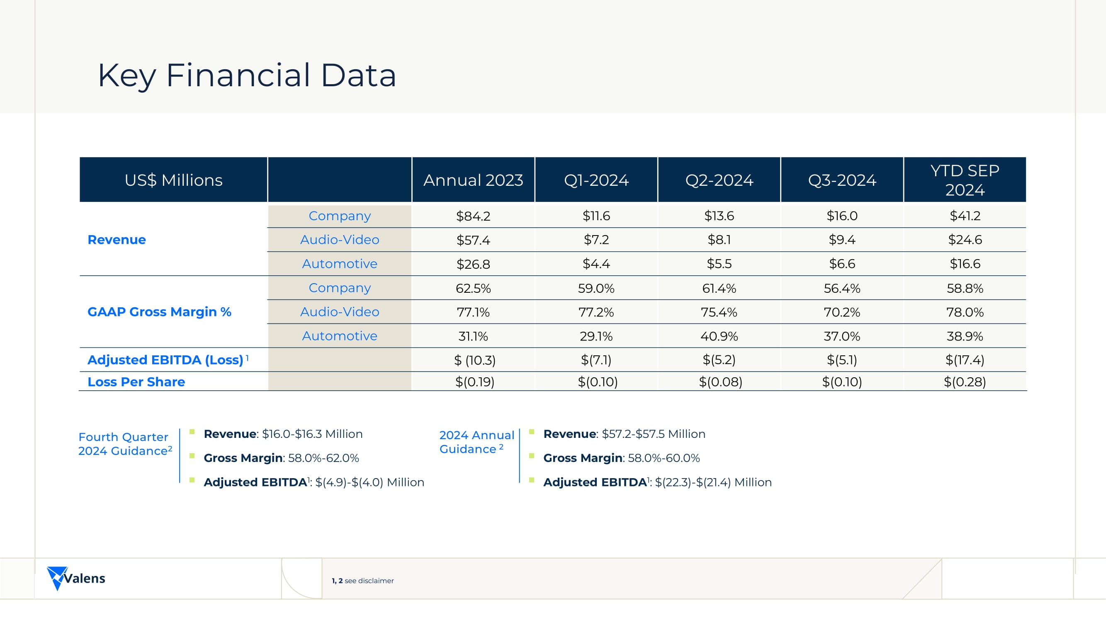Select the Q1-2024 column header
This screenshot has height=622, width=1106.
pyautogui.click(x=596, y=180)
